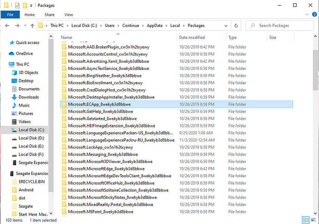
Task: Select AppData breadcrumb segment
Action: tap(154, 25)
